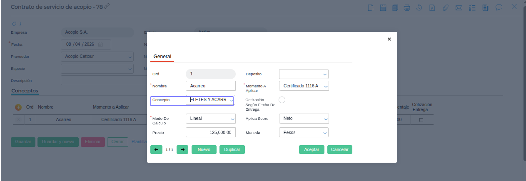Click the envelope email icon
Screen dimensions: 526x181
459,7
